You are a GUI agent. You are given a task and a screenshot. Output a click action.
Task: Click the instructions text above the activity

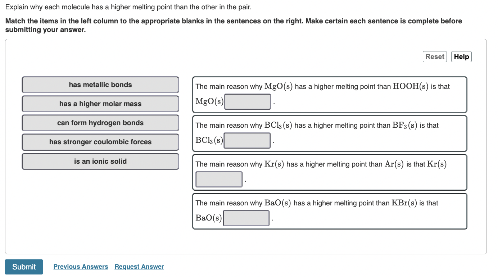[x=233, y=25]
